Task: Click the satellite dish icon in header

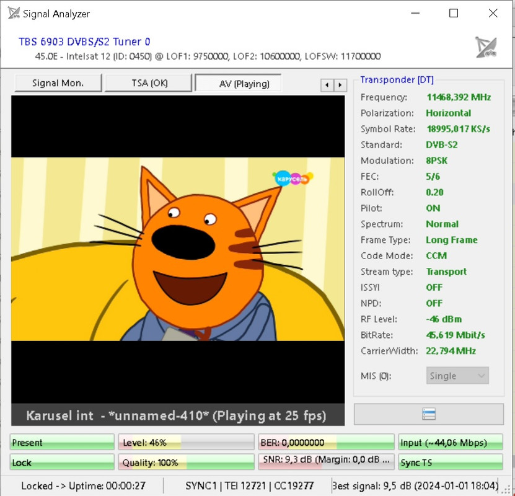Action: point(486,47)
